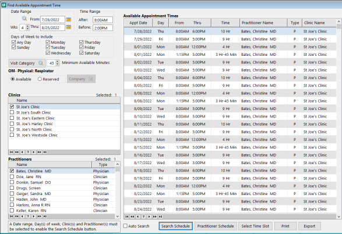The image size is (342, 234).
Task: Go to last record in Practitioners list navigator
Action: pos(45,217)
